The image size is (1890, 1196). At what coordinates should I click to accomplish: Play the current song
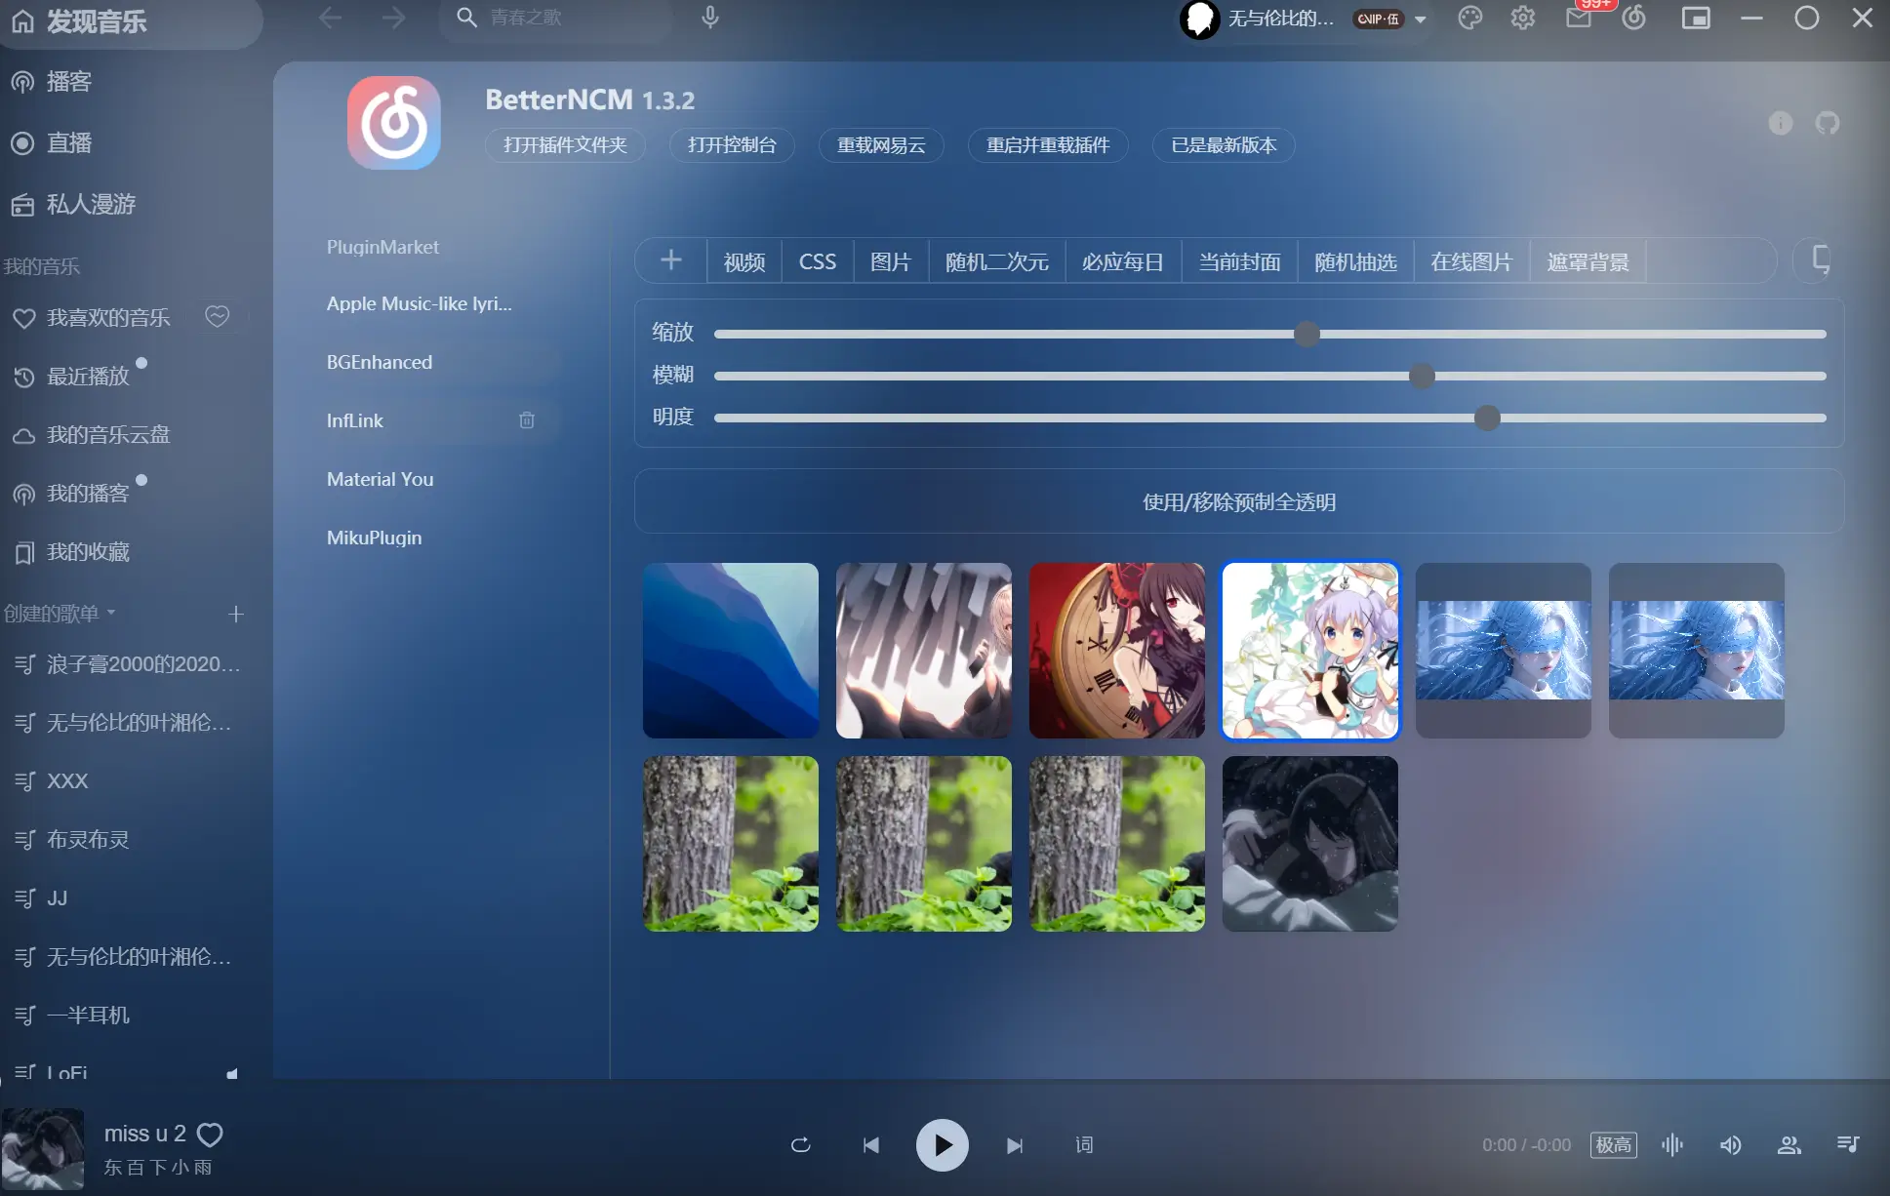click(942, 1144)
